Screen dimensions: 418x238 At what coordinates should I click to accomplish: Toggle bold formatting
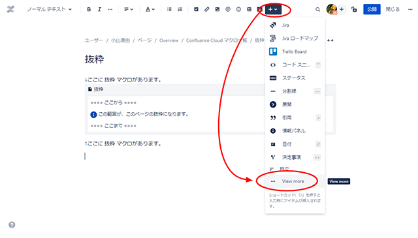[x=89, y=9]
